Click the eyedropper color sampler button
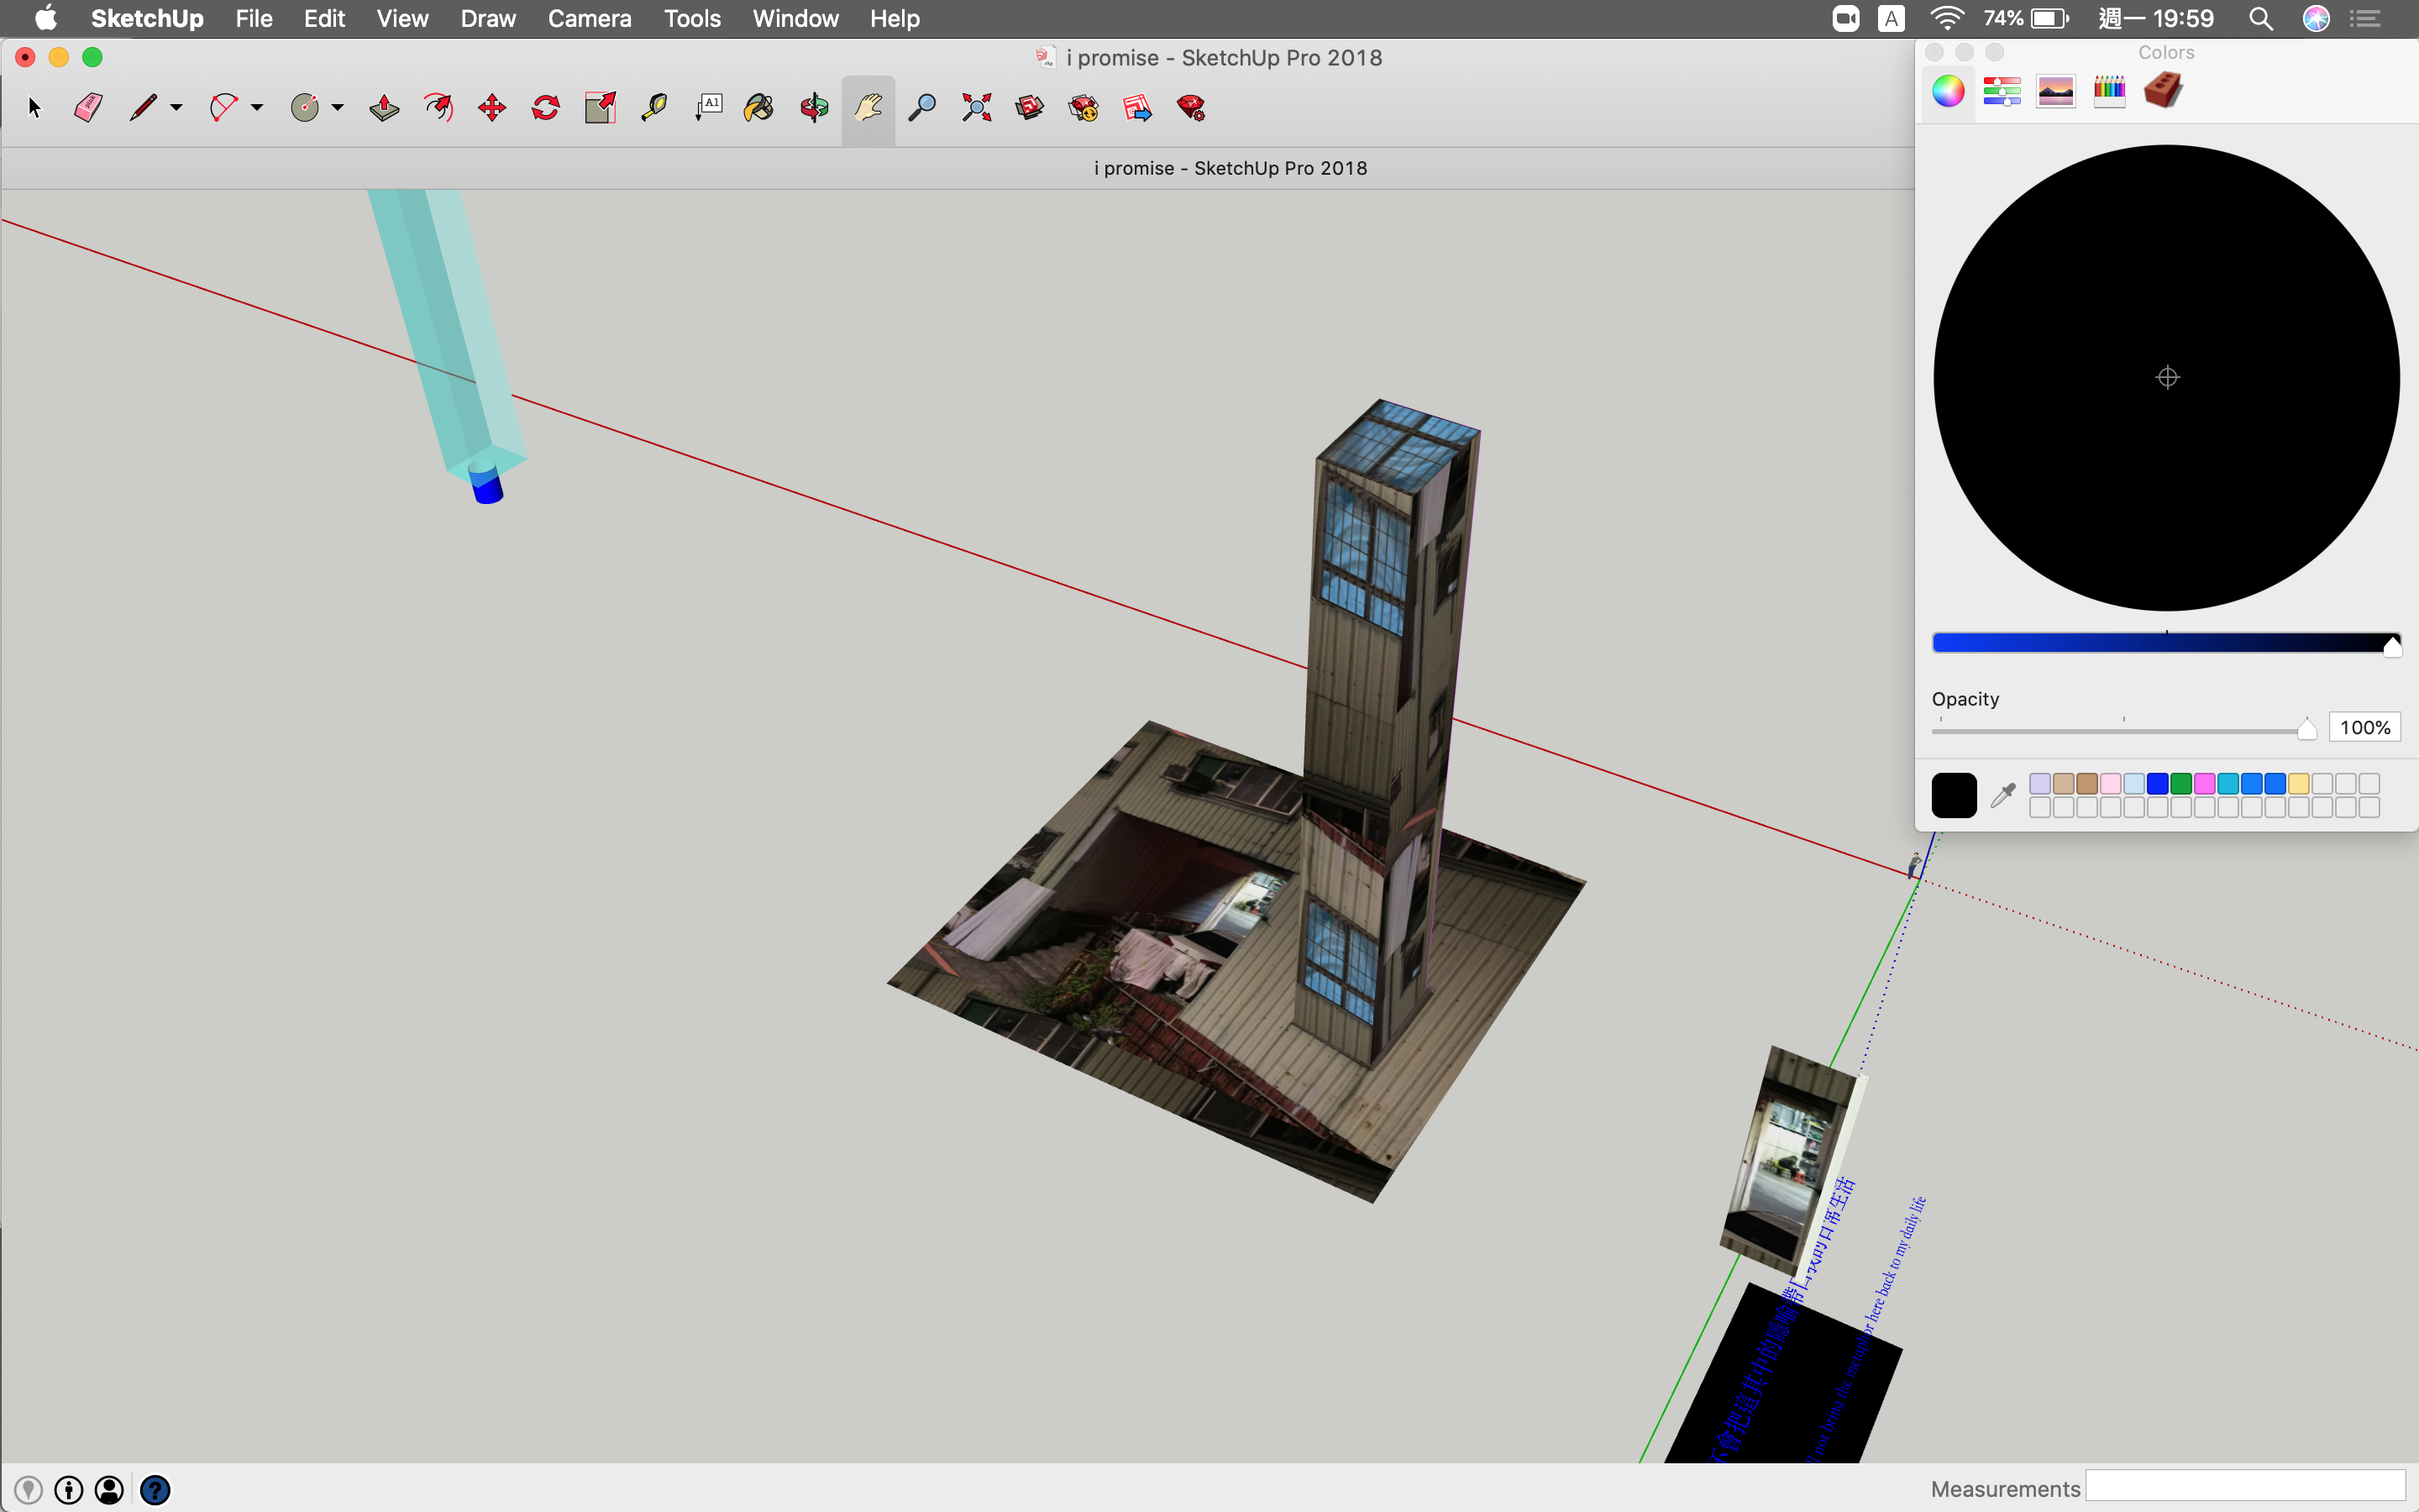Viewport: 2419px width, 1512px height. [x=2002, y=796]
